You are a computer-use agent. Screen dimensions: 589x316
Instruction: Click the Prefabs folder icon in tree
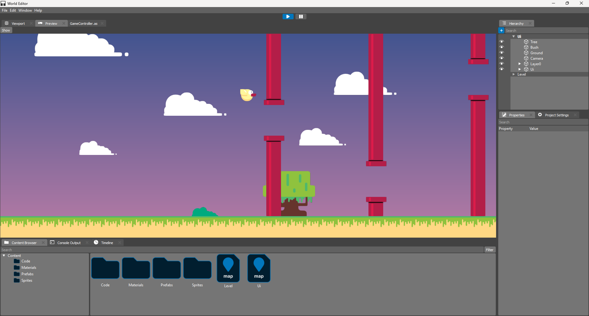[x=17, y=274]
